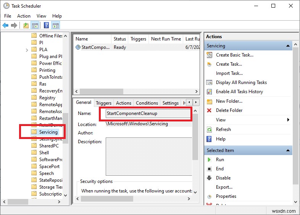Screen dimensions: 300x215
Task: Click Delete Folder action text
Action: 229,110
